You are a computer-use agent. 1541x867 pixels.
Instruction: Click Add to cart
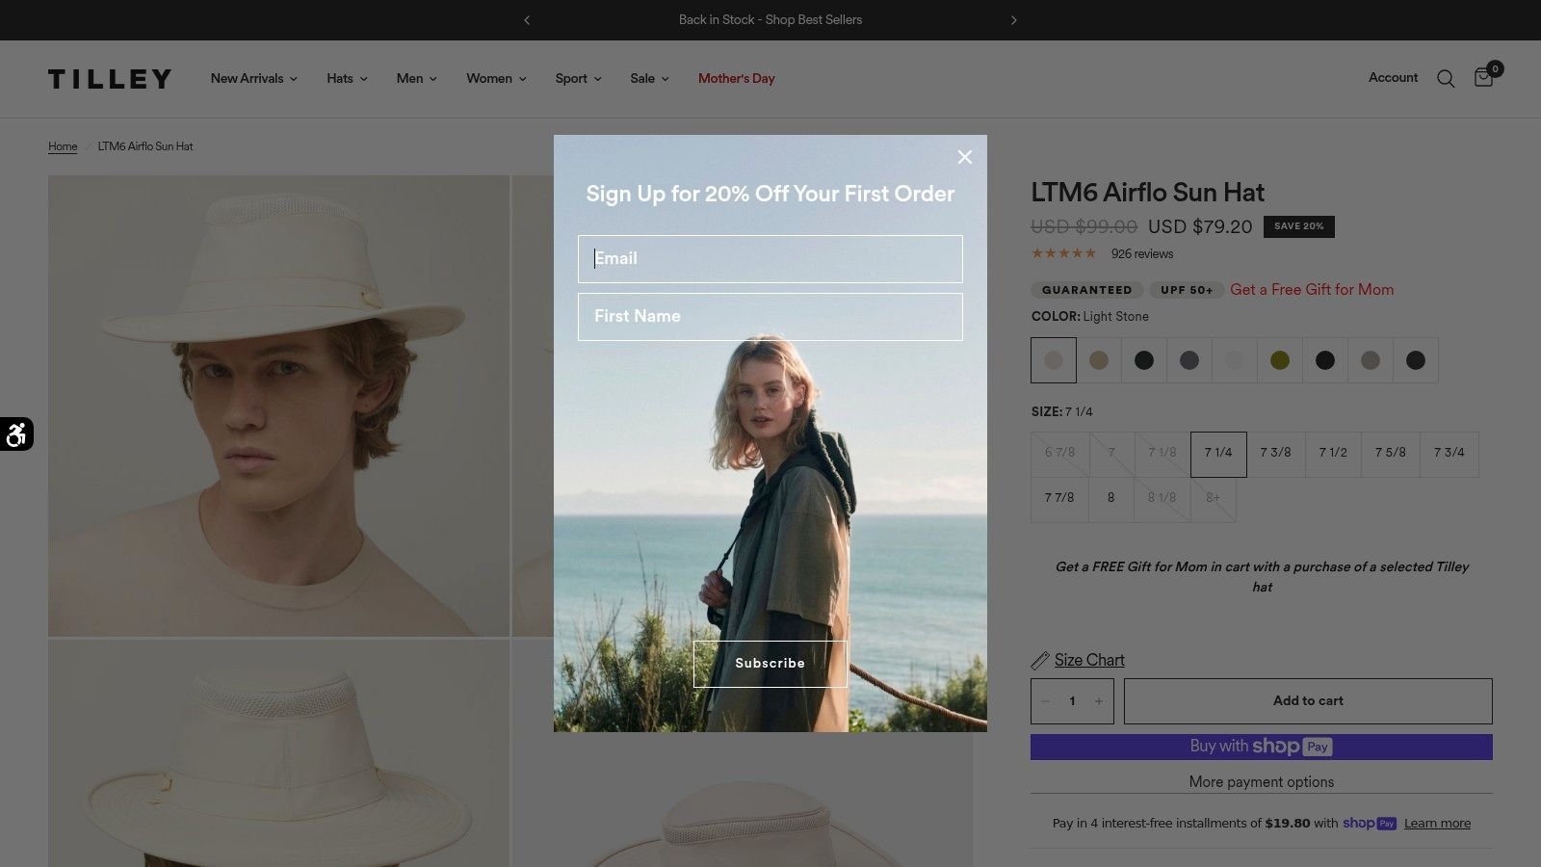(1308, 701)
